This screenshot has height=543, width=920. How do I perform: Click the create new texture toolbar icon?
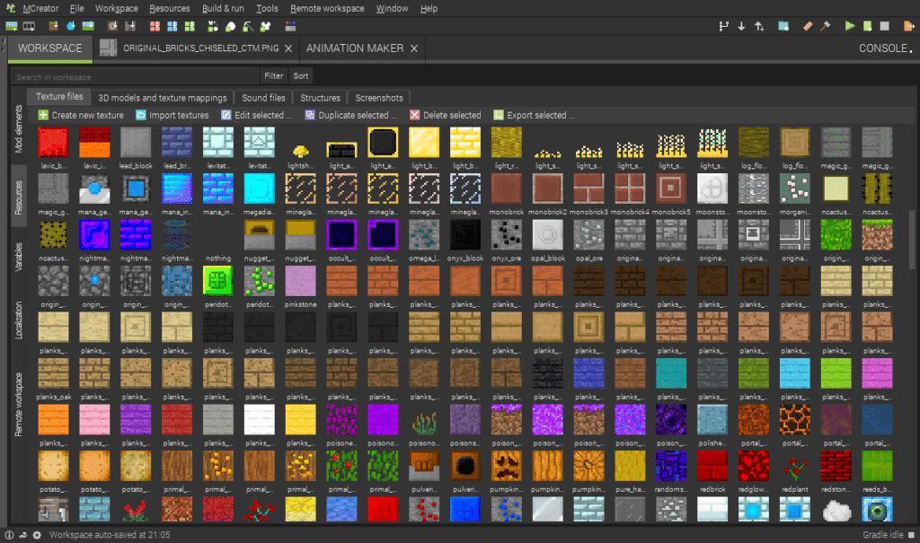pos(11,26)
